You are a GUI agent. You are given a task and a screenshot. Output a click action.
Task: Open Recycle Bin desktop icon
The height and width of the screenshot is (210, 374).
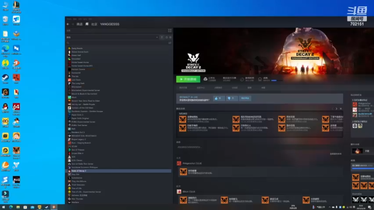pyautogui.click(x=5, y=21)
